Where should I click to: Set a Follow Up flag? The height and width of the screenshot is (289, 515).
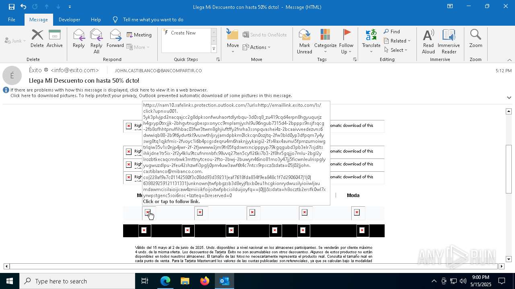[x=346, y=41]
